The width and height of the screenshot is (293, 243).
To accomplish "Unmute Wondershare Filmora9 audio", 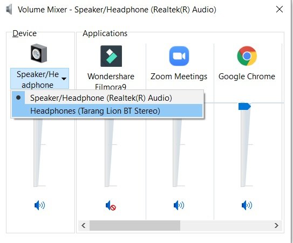I will (111, 205).
